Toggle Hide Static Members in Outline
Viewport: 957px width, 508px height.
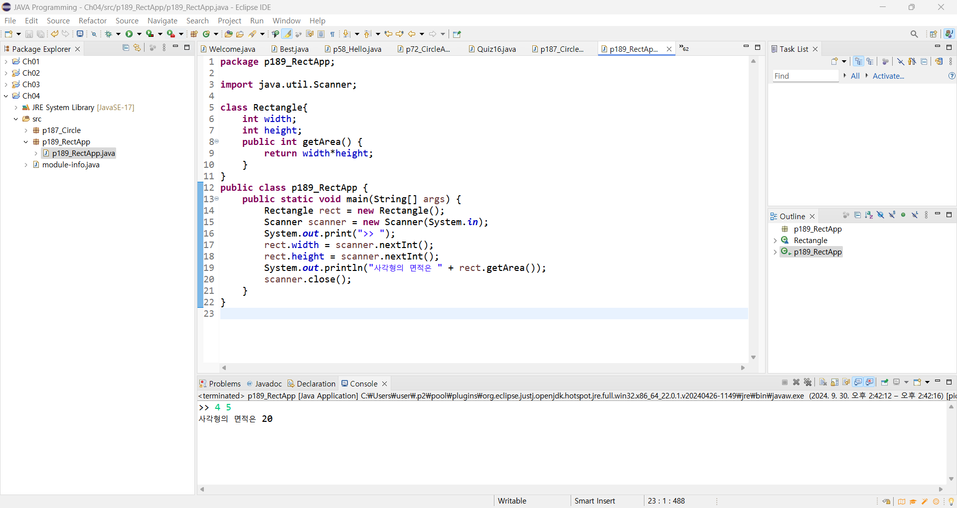pyautogui.click(x=892, y=215)
